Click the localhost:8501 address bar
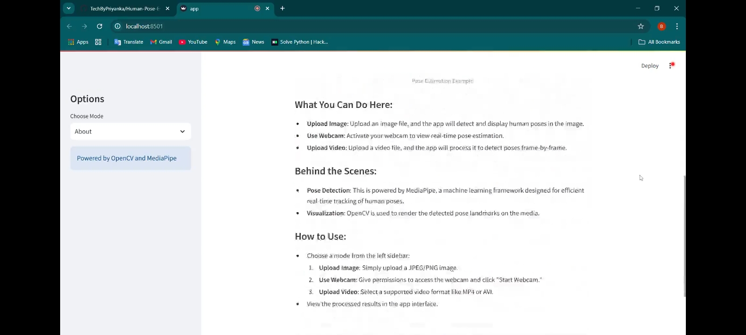Image resolution: width=746 pixels, height=335 pixels. 326,27
